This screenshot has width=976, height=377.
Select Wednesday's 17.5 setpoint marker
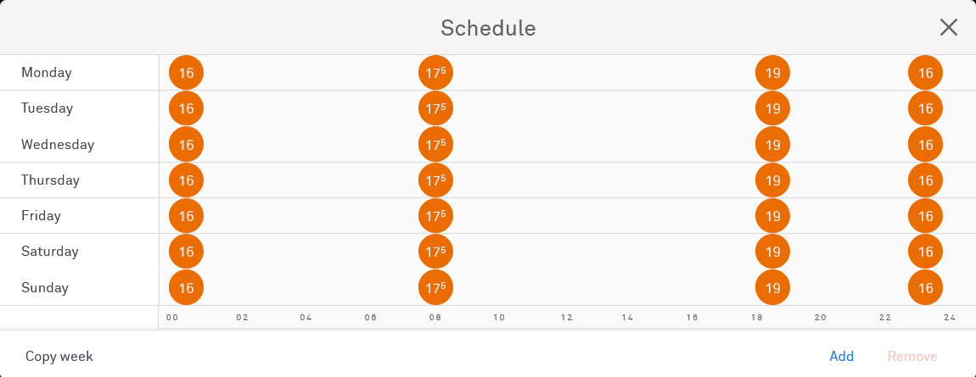[x=435, y=145]
